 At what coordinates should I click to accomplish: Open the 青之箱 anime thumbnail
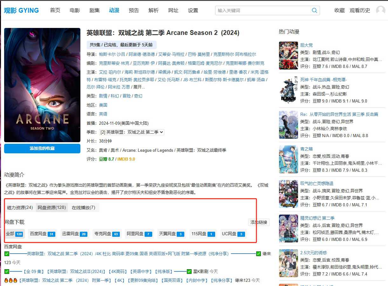[288, 159]
